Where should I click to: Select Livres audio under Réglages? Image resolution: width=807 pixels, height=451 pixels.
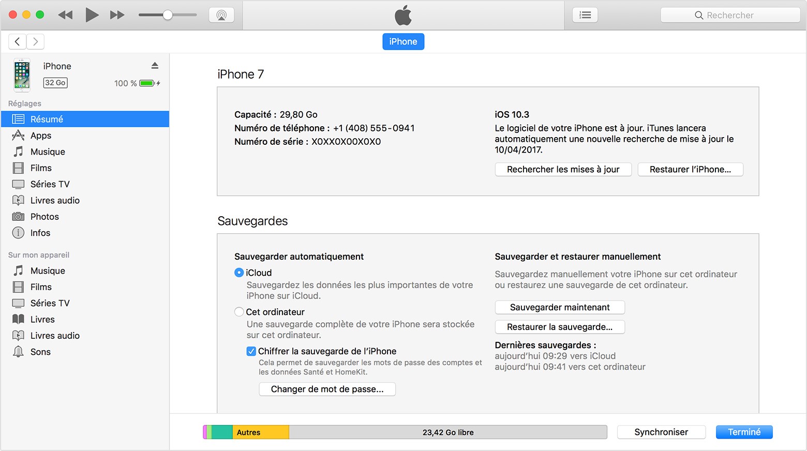click(55, 200)
